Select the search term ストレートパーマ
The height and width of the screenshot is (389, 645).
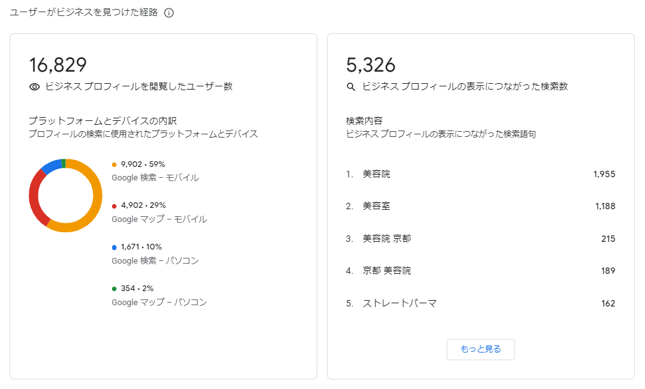[x=399, y=303]
